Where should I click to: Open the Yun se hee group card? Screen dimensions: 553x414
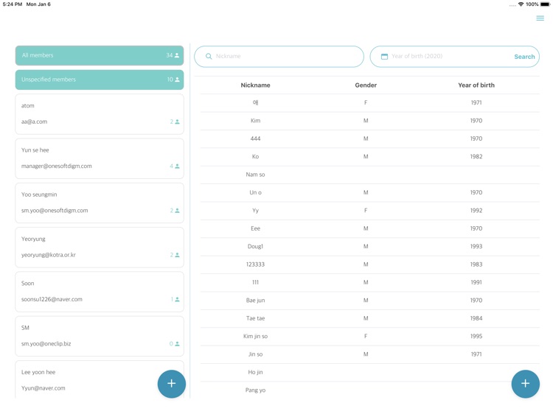tap(100, 158)
